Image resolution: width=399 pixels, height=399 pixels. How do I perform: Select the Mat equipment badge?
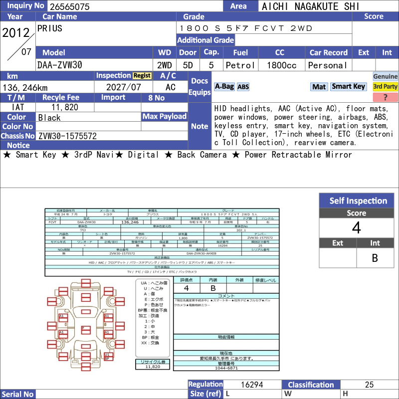click(x=319, y=87)
